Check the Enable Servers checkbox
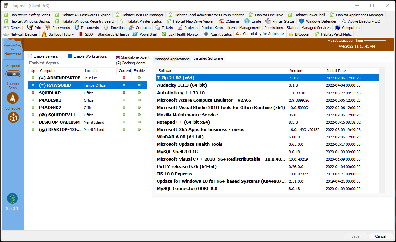 coord(30,56)
